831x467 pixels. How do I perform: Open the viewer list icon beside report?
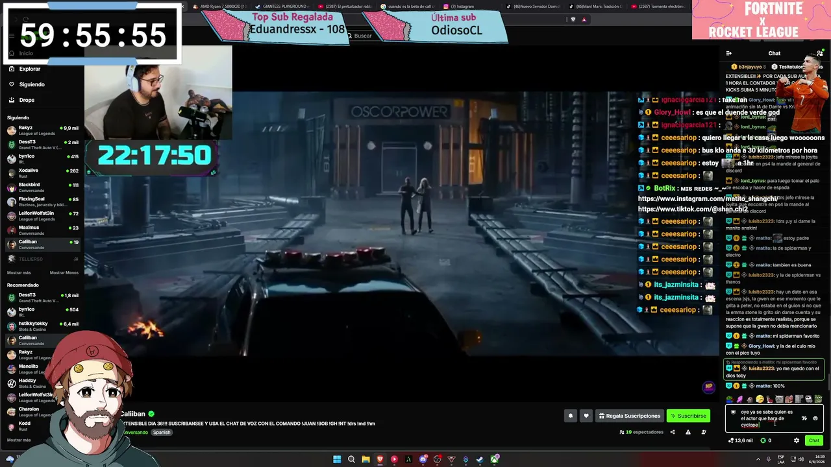point(704,432)
